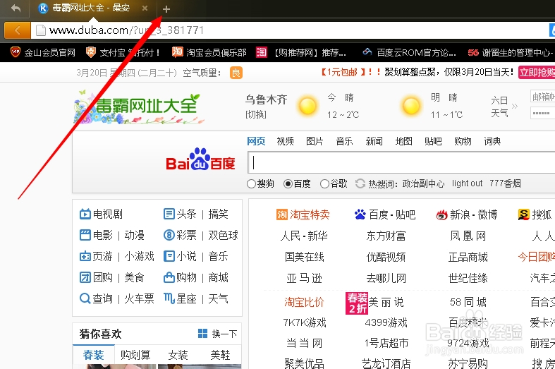Click 换一下 refresh recommendations
The image size is (555, 369).
coord(218,334)
